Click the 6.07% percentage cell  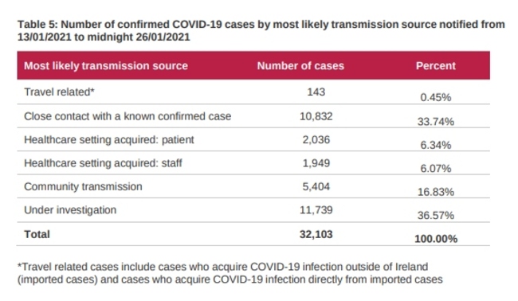(435, 168)
